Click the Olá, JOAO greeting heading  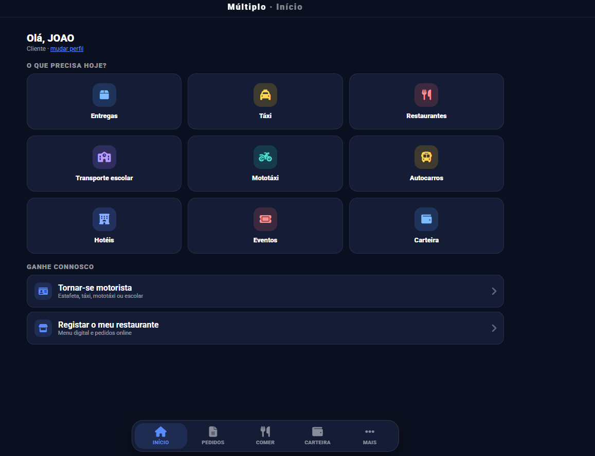pyautogui.click(x=50, y=38)
